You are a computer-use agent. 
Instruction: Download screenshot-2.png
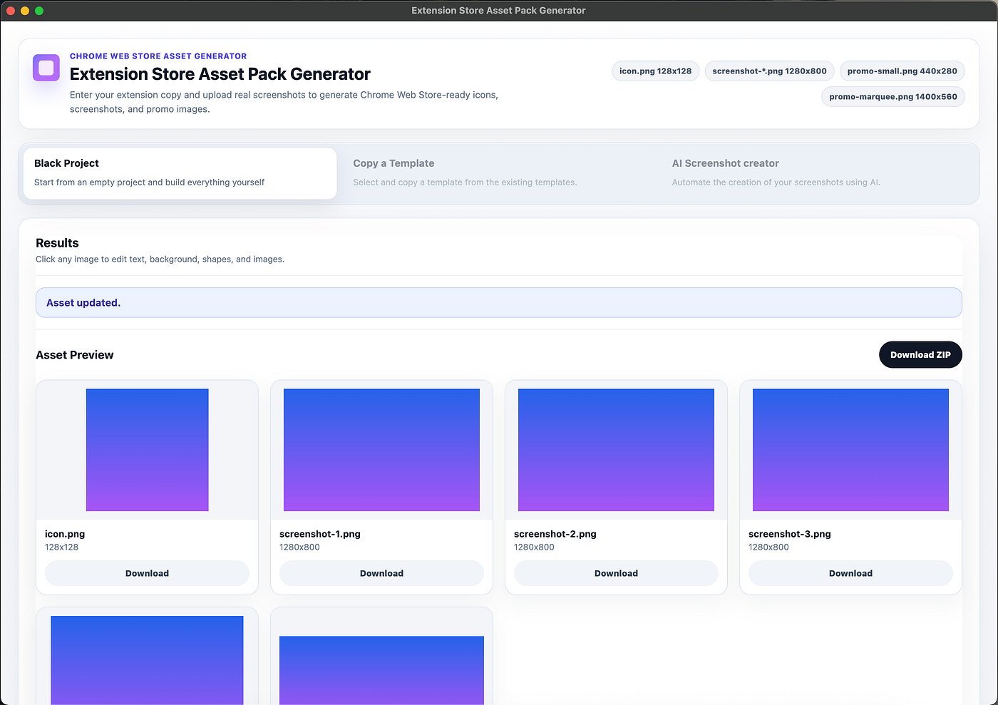[x=616, y=573]
